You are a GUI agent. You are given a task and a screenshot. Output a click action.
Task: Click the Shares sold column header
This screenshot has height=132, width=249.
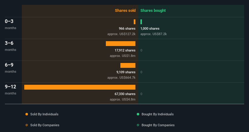[x=125, y=11]
